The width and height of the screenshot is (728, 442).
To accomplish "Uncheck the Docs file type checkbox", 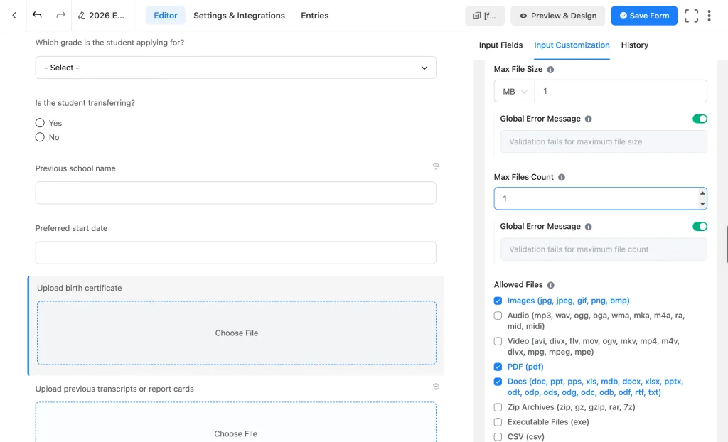I will pos(498,382).
